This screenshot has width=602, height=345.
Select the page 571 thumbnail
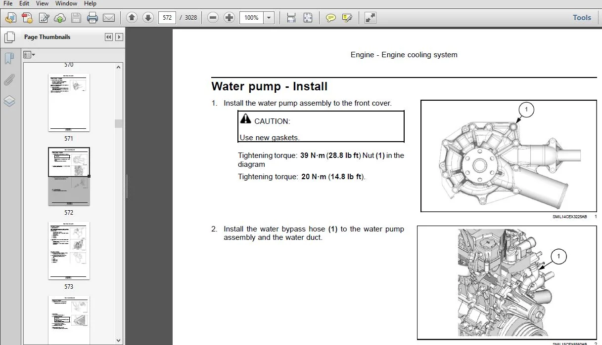point(69,103)
